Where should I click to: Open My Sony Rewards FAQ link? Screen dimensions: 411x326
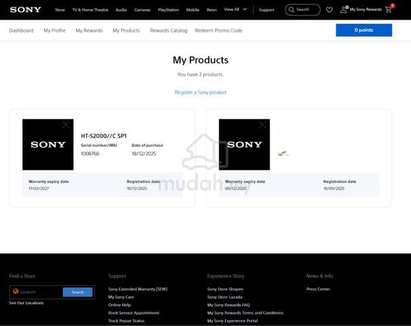click(x=228, y=305)
